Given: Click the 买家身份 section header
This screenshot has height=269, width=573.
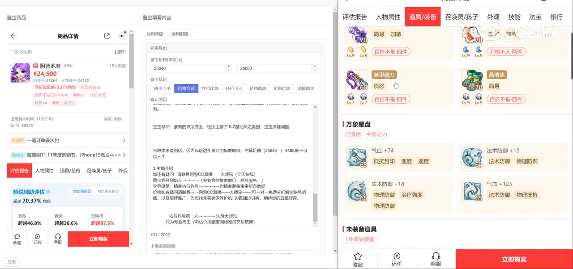Looking at the screenshot, I should pyautogui.click(x=234, y=48).
